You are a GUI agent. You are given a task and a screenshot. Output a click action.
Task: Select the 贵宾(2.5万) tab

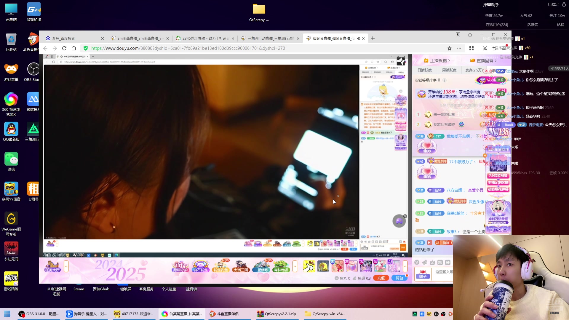pos(474,70)
